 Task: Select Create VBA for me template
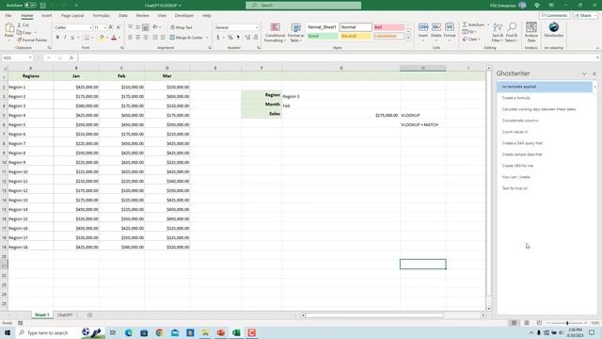(x=517, y=166)
